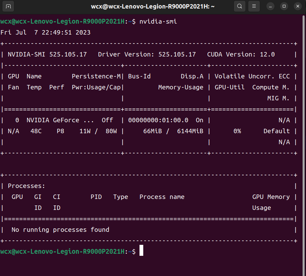306x276 pixels.
Task: Minimize the terminal window
Action: click(x=270, y=7)
